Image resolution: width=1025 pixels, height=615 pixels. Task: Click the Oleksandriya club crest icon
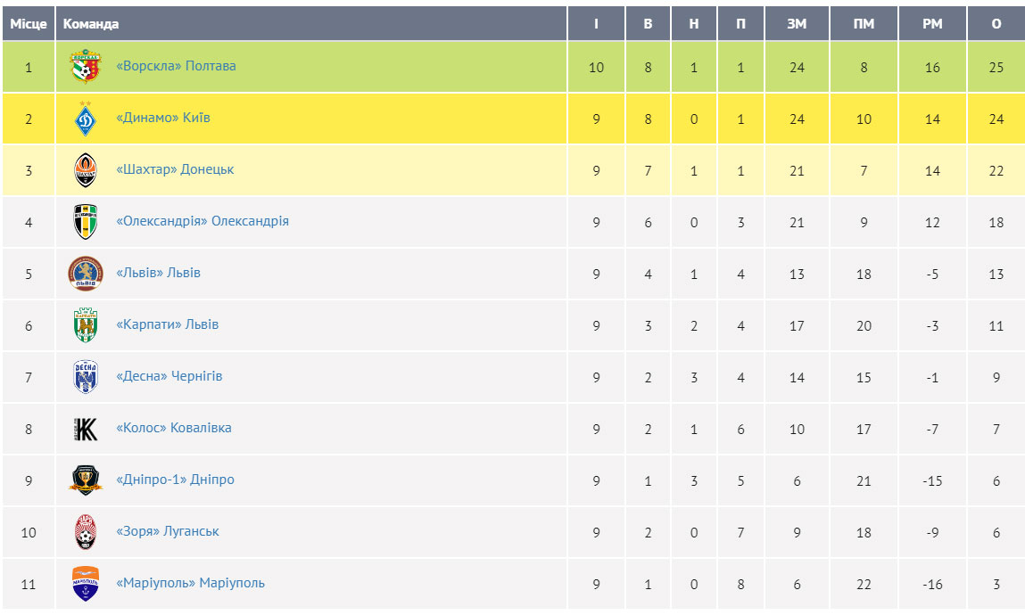click(x=86, y=222)
